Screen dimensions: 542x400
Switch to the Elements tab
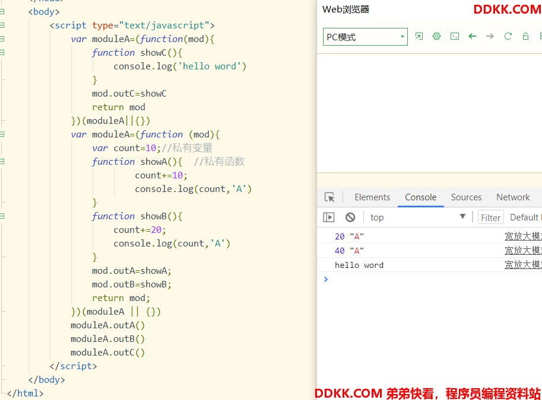tap(372, 197)
